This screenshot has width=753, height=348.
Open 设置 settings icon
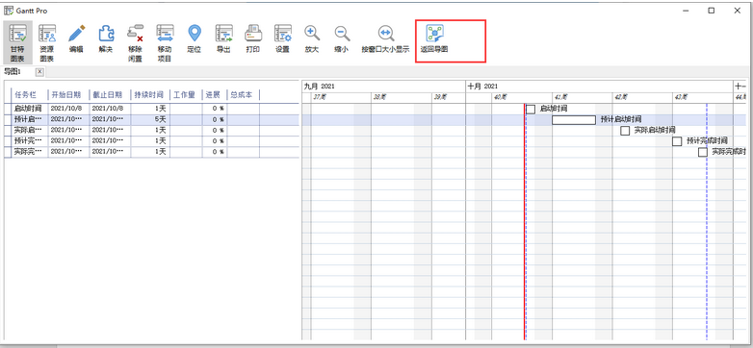282,38
